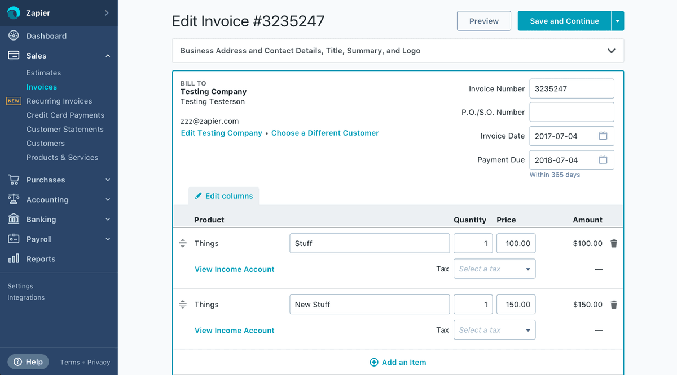Click the New Stuff description field

coord(370,304)
